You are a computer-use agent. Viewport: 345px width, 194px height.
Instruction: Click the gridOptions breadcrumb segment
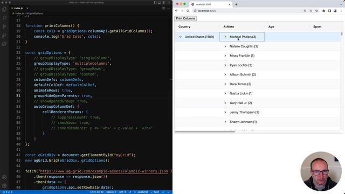[34, 13]
